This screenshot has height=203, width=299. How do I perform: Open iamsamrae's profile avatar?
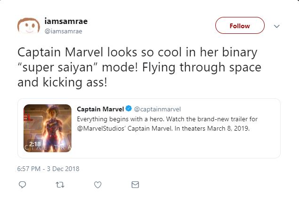(x=28, y=27)
